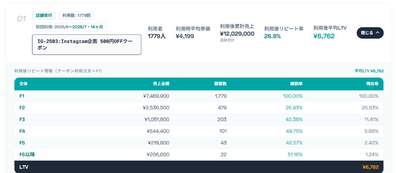Click the 全体 column header
The image size is (396, 173).
click(24, 84)
